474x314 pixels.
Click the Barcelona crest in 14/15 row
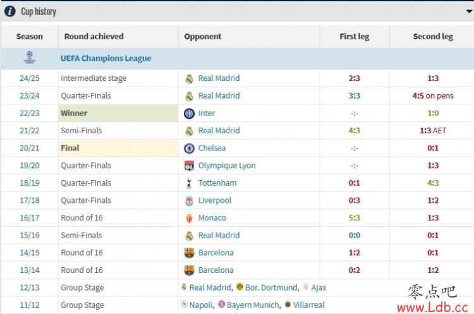[x=189, y=253]
